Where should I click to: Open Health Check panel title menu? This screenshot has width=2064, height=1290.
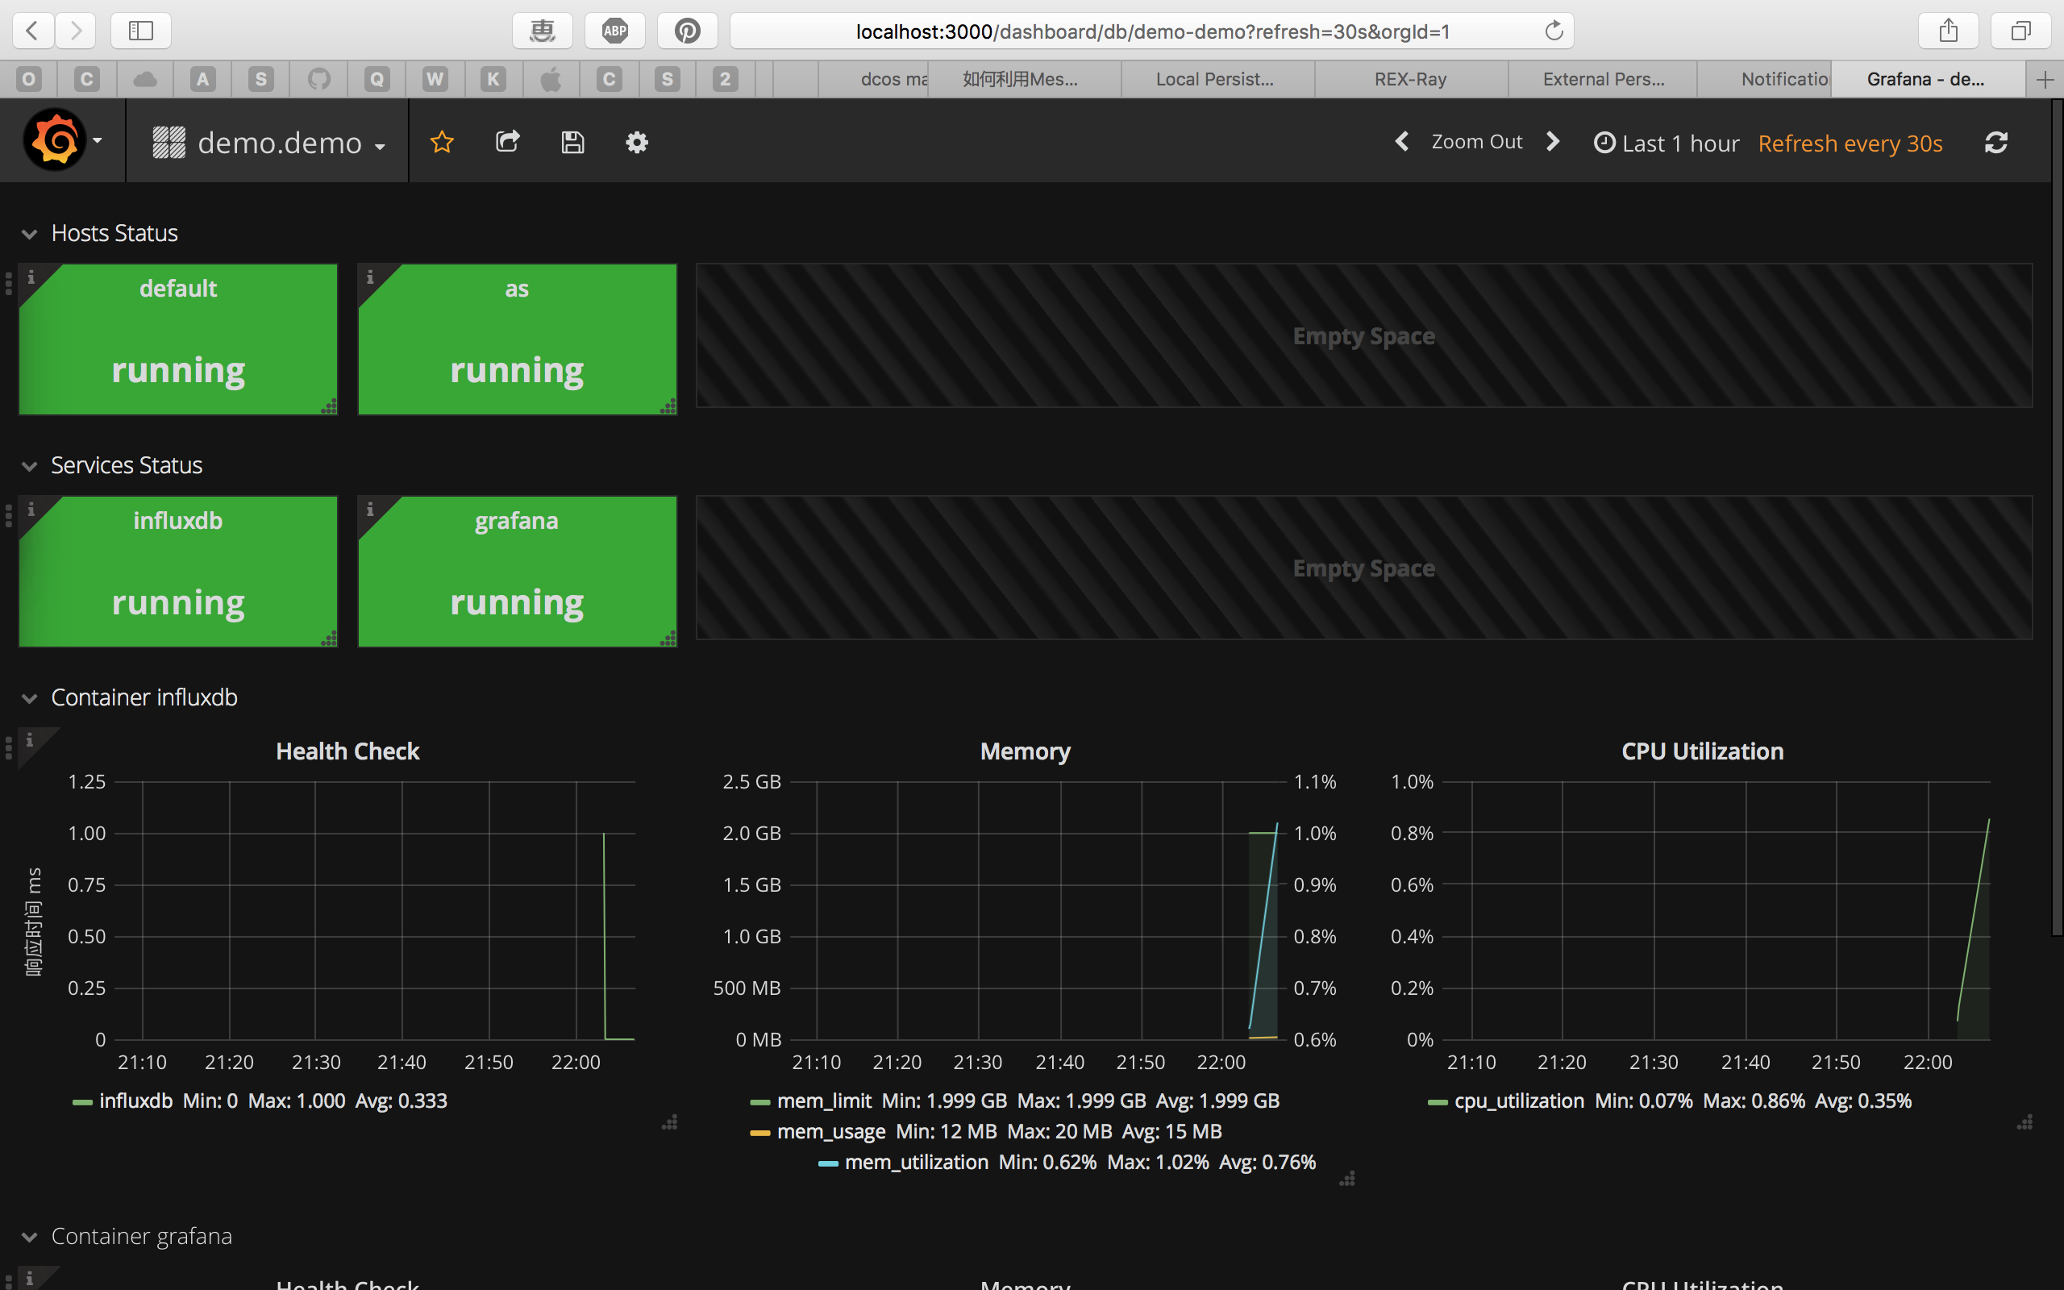[x=347, y=751]
